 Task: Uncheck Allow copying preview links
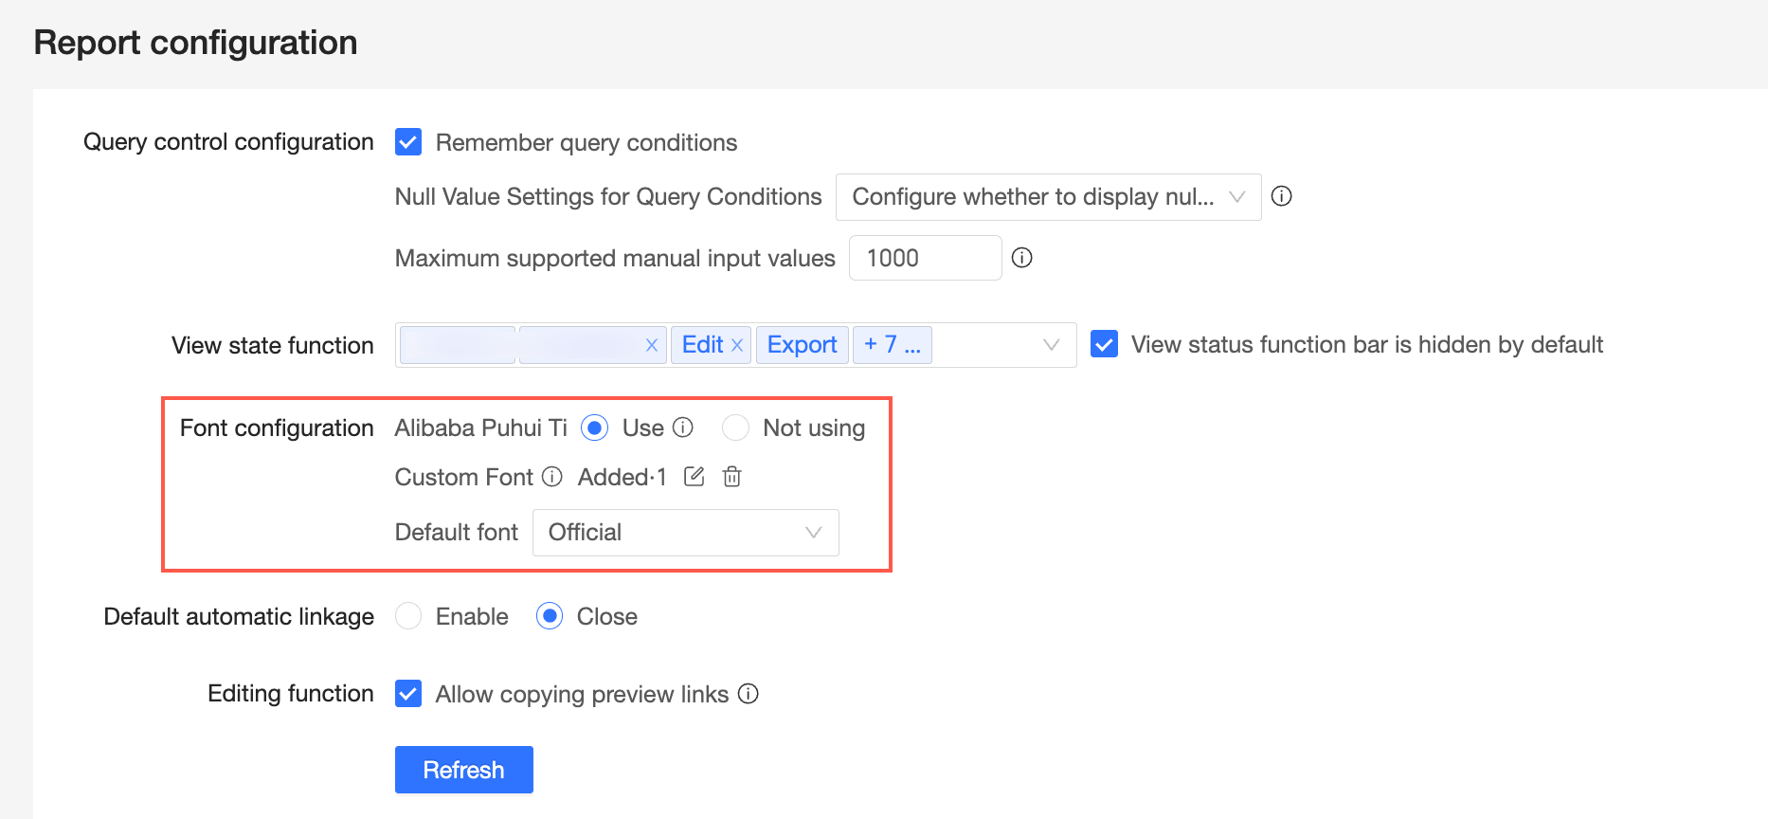click(408, 694)
